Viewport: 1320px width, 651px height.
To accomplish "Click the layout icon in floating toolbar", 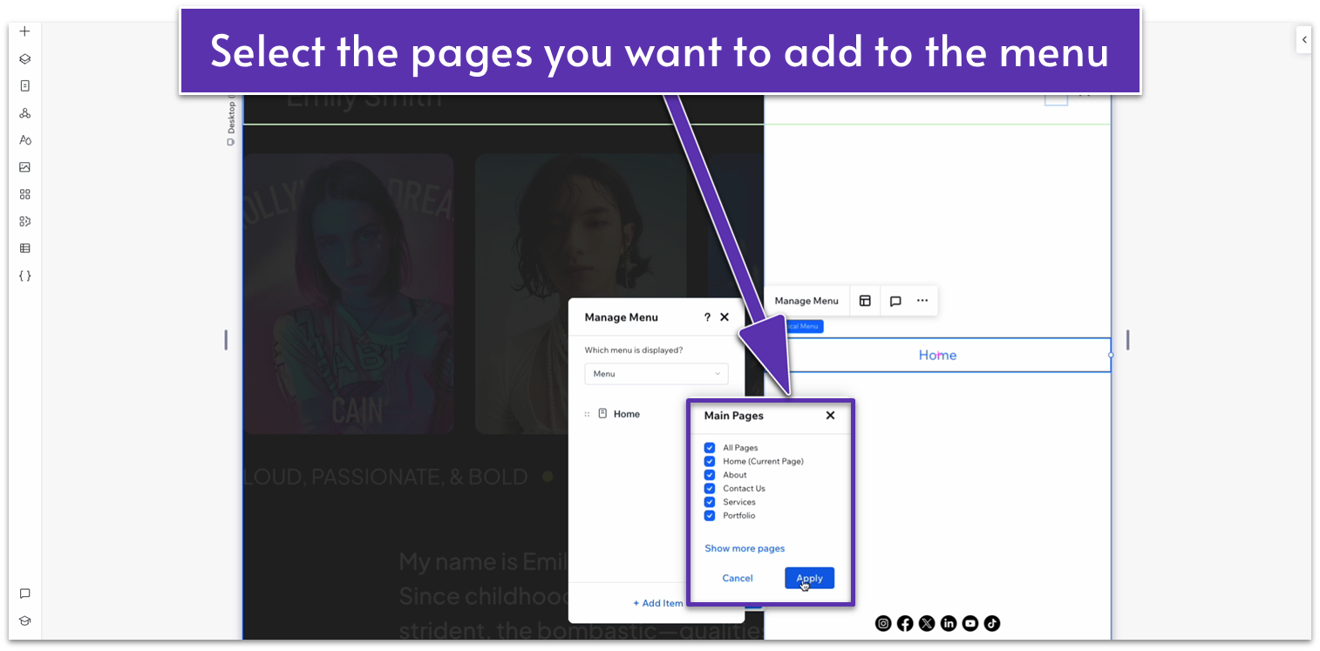I will coord(865,301).
